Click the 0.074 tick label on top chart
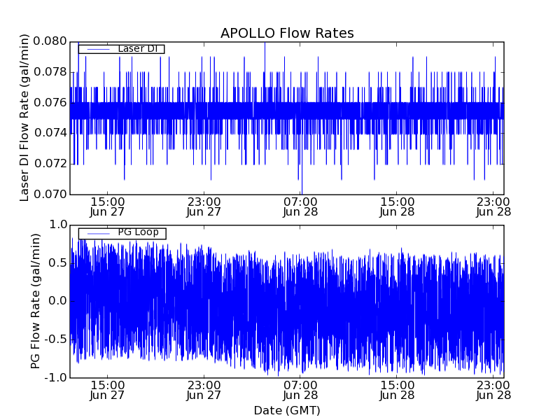Viewport: 560px width, 420px height. click(x=50, y=133)
